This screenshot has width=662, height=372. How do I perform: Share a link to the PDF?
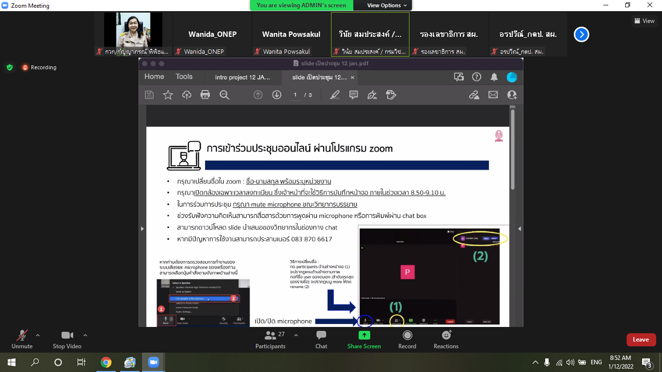474,95
